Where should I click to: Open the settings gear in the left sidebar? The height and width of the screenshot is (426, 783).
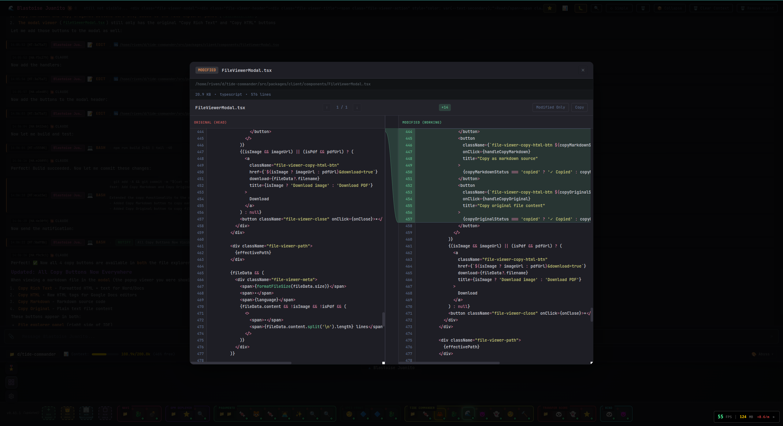(11, 396)
